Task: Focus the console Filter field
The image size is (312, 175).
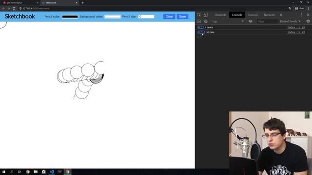Action: 267,21
